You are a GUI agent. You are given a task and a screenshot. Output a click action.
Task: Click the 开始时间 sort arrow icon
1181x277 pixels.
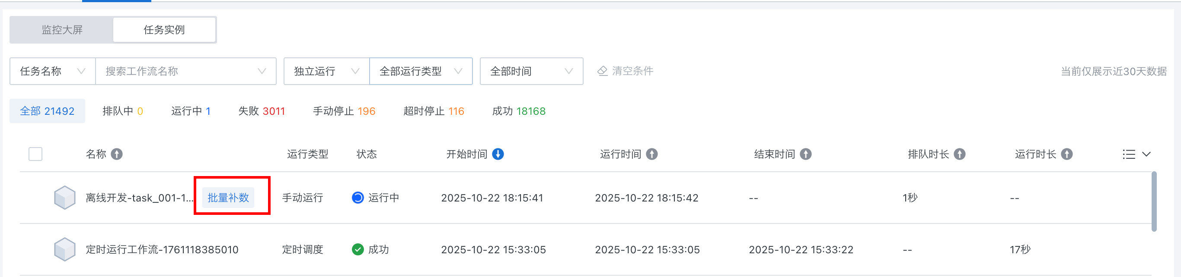498,154
